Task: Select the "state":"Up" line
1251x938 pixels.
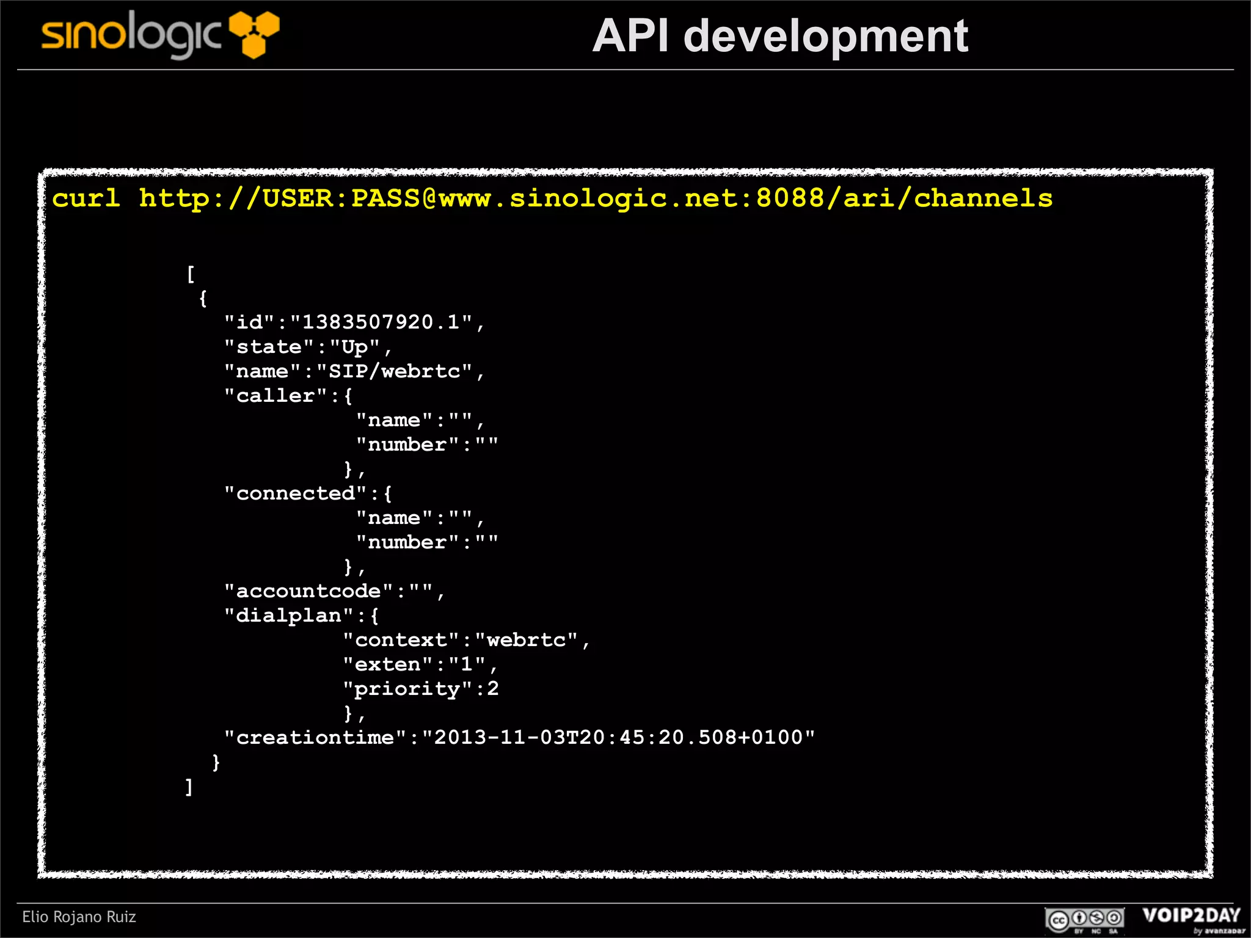Action: [x=308, y=347]
